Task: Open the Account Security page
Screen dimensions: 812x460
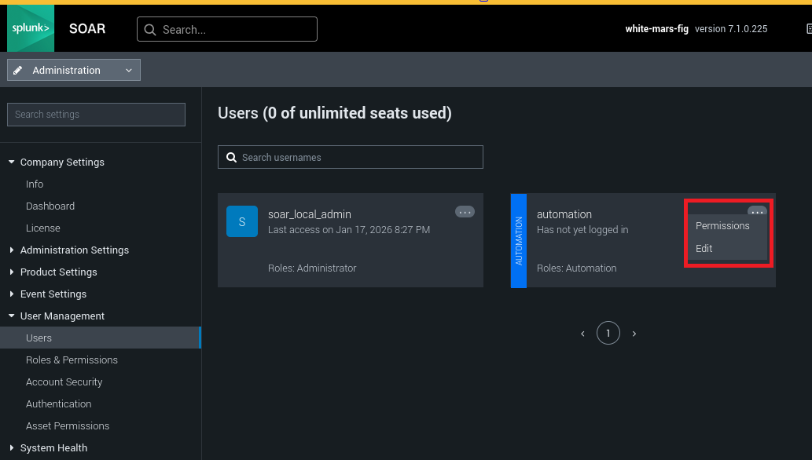Action: click(64, 382)
